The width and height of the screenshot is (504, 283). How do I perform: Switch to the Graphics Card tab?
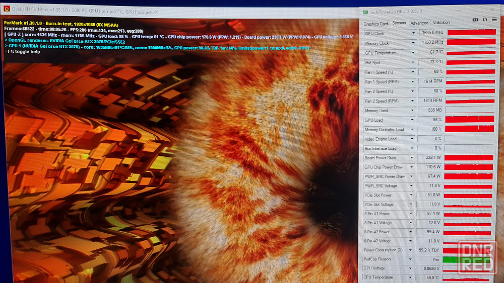click(375, 24)
